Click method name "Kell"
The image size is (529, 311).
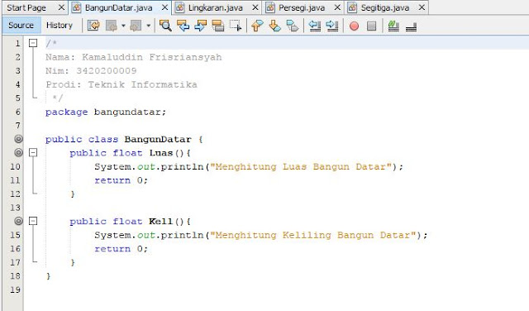(x=160, y=221)
